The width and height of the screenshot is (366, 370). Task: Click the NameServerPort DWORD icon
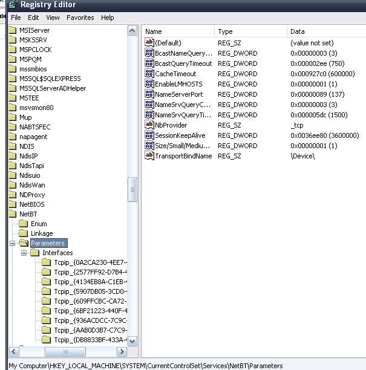point(149,94)
